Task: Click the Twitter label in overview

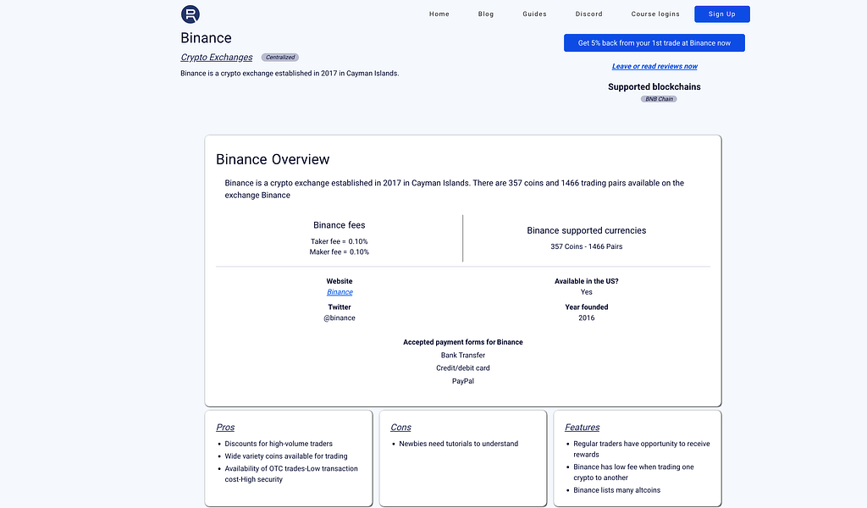Action: (x=339, y=307)
